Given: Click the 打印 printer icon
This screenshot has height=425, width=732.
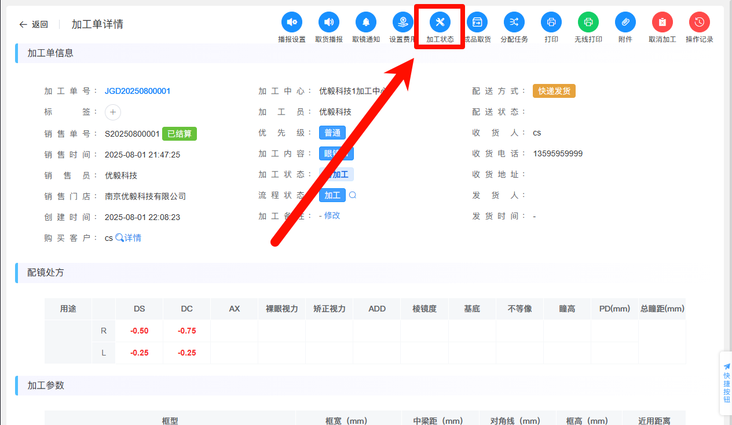Looking at the screenshot, I should 551,23.
